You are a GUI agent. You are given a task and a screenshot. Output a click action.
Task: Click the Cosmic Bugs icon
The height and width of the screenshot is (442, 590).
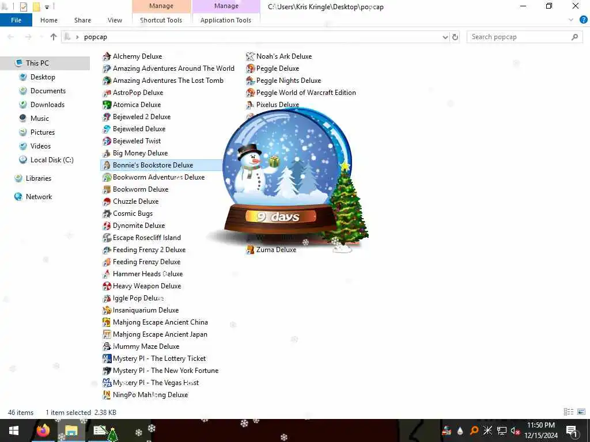click(x=107, y=214)
